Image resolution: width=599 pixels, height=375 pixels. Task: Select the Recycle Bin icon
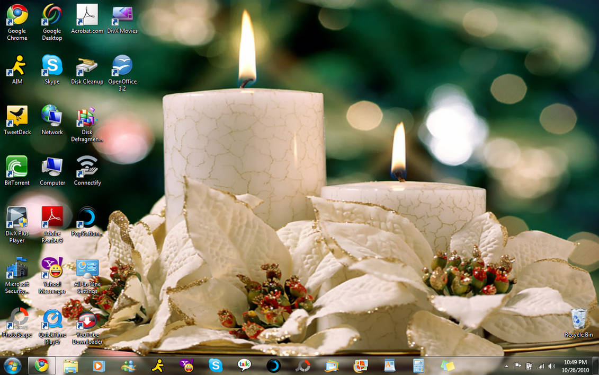[579, 323]
